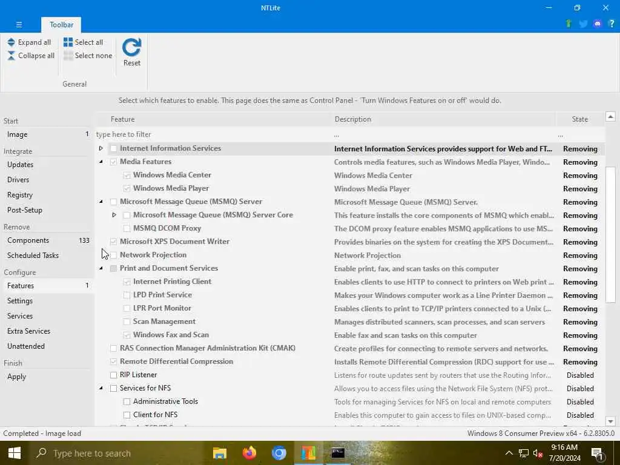Open Extra Services in the sidebar
This screenshot has height=465, width=620.
coord(47,331)
